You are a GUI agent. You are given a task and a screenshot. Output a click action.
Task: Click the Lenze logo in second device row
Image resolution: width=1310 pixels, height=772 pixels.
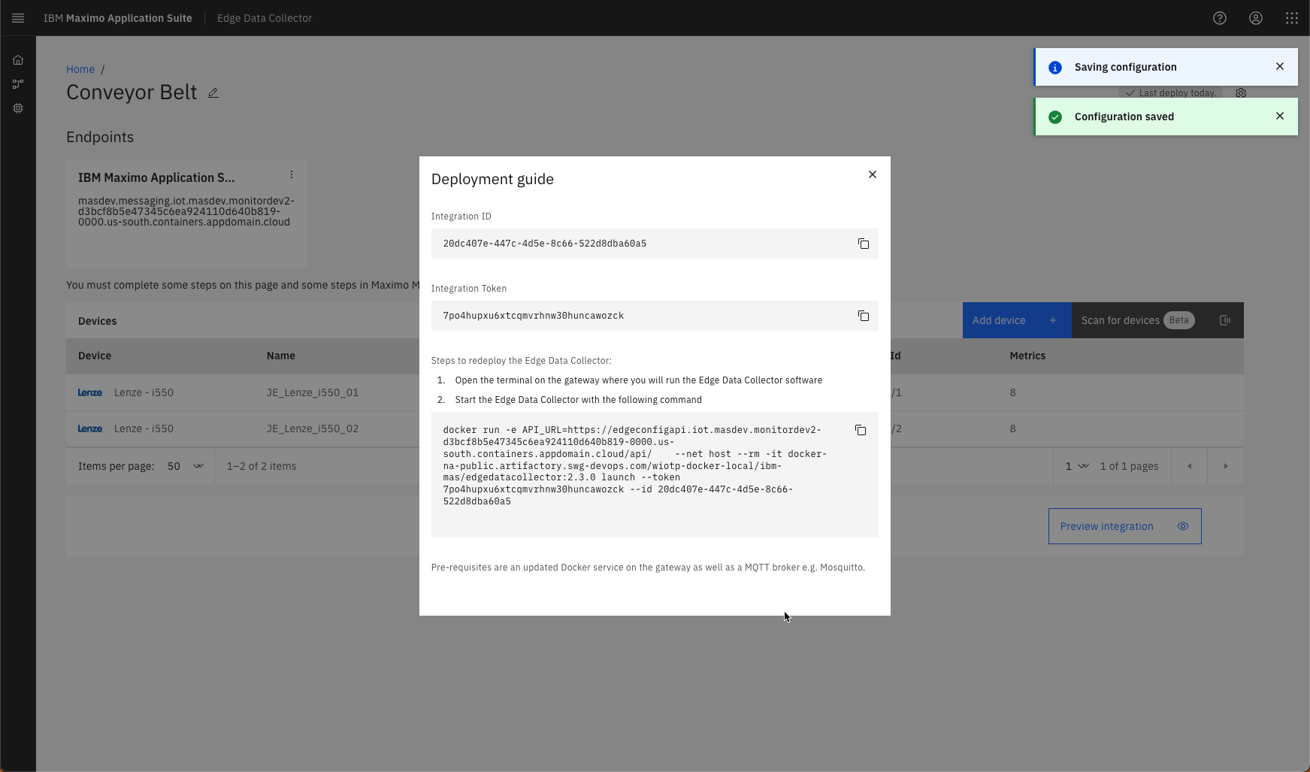point(90,428)
